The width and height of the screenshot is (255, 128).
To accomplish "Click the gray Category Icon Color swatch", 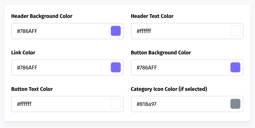I will click(235, 104).
